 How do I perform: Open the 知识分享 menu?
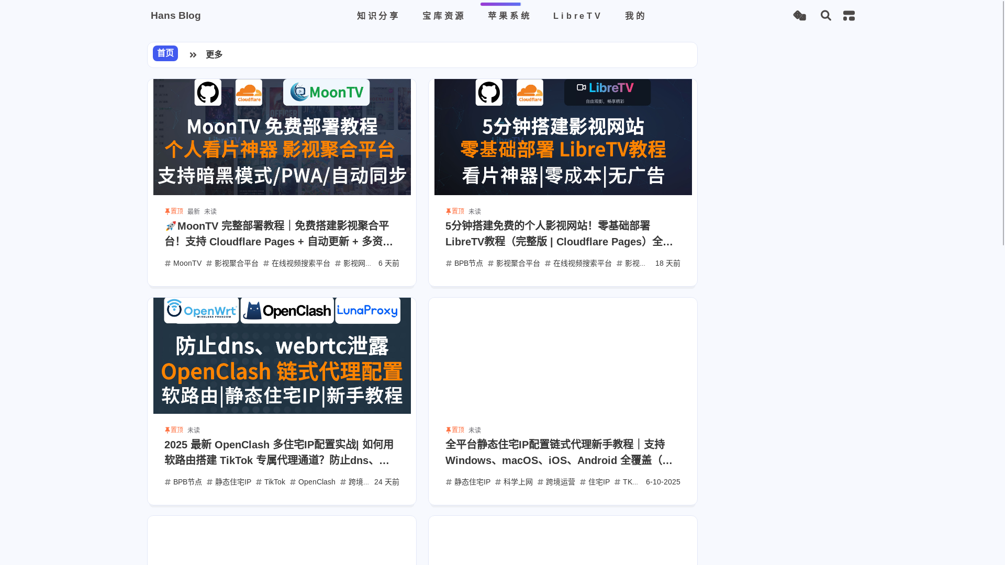point(378,16)
